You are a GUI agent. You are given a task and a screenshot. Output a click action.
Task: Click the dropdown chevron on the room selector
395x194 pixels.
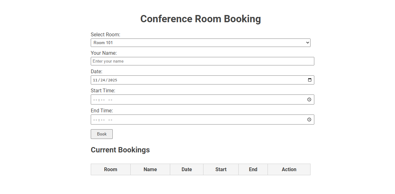[x=308, y=43]
